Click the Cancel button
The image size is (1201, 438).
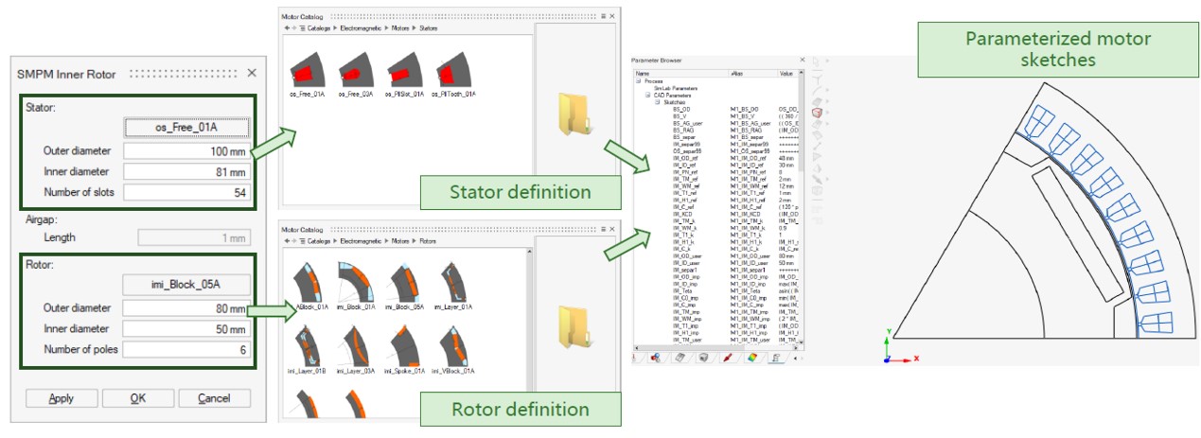214,398
